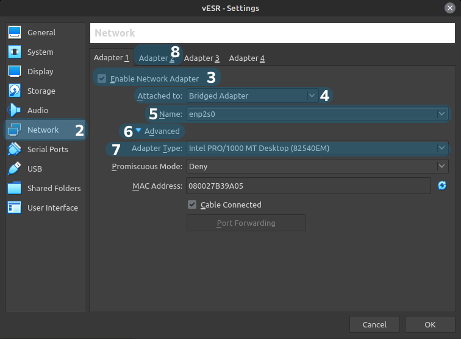Screen dimensions: 461x339
Task: Regenerate MAC address with refresh icon
Action: [442, 186]
